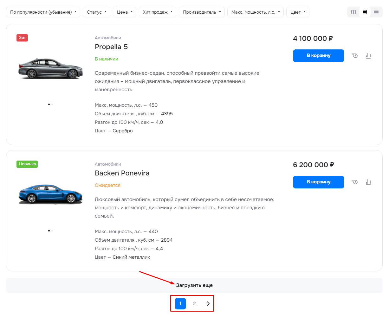Click the blue Backen Ponevira car thumbnail
Screen dimensions: 389x317
point(51,193)
